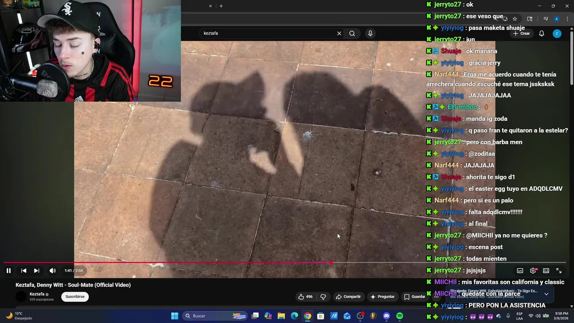Open File Explorer from taskbar

click(281, 316)
